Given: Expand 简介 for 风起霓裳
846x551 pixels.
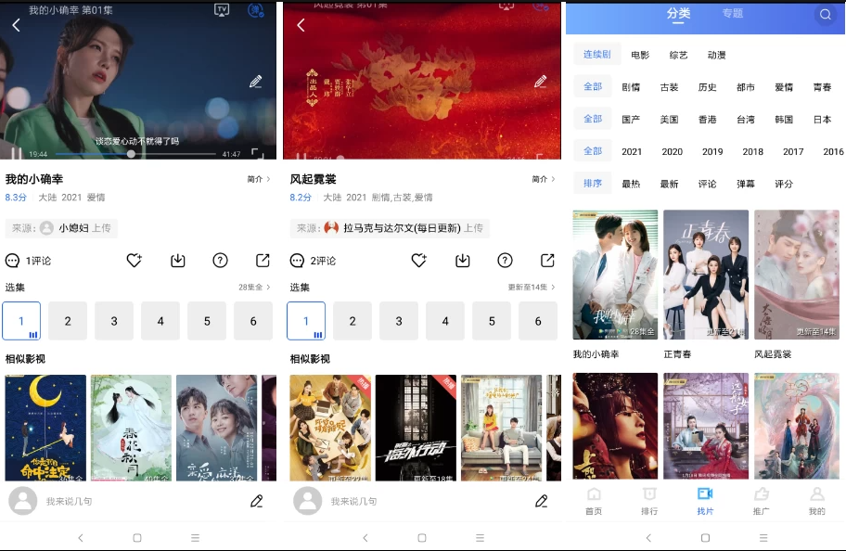Looking at the screenshot, I should pyautogui.click(x=544, y=179).
